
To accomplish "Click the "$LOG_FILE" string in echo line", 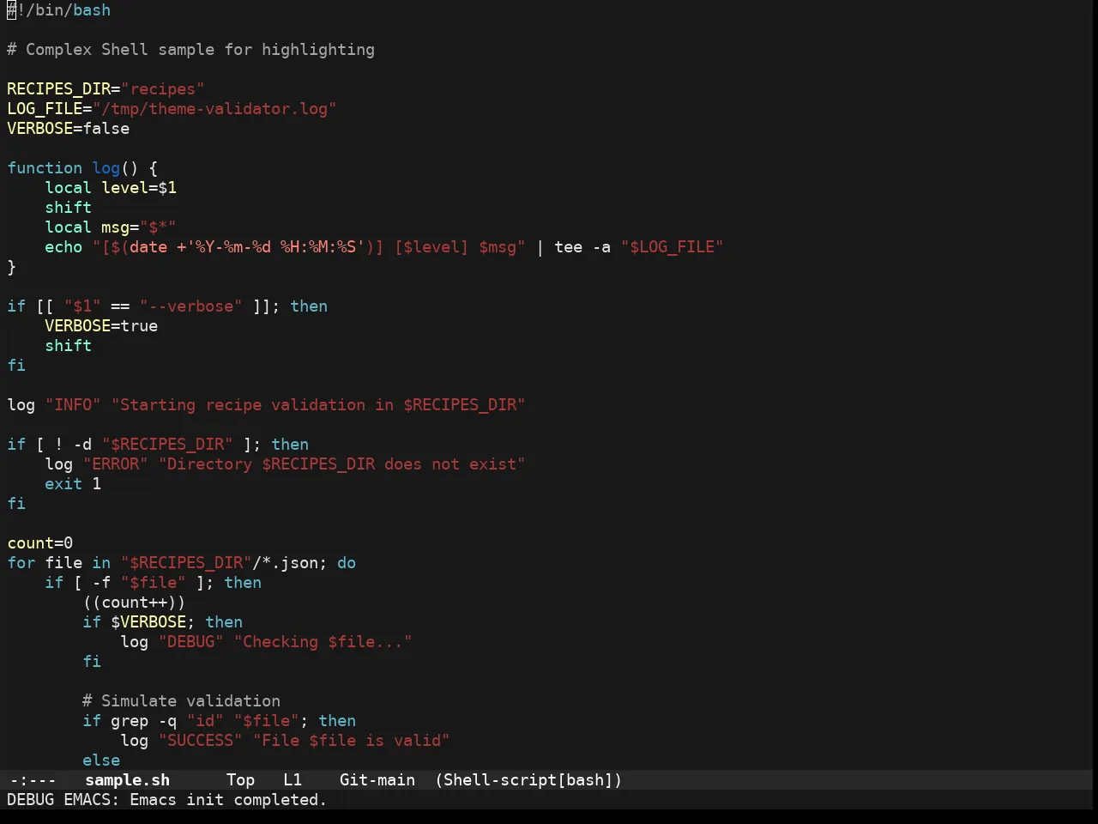I will coord(673,247).
